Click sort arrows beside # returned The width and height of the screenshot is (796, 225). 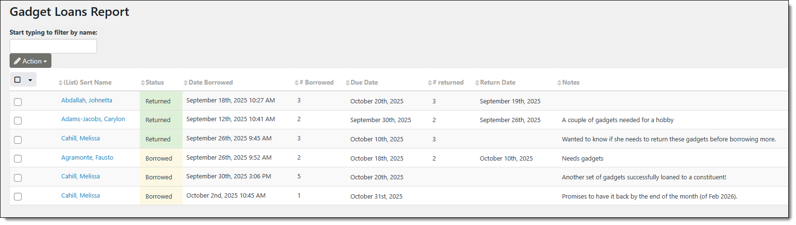pyautogui.click(x=429, y=83)
